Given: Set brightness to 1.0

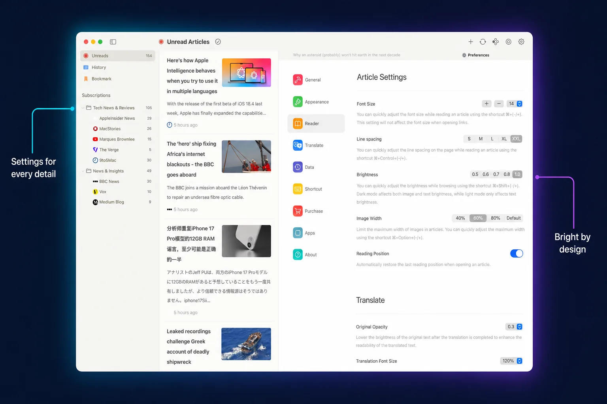Looking at the screenshot, I should (517, 174).
